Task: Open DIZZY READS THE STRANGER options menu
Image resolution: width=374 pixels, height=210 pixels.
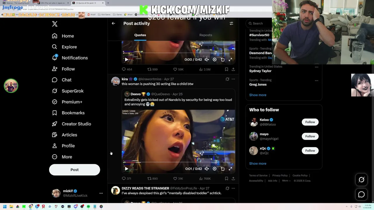Action: point(233,188)
